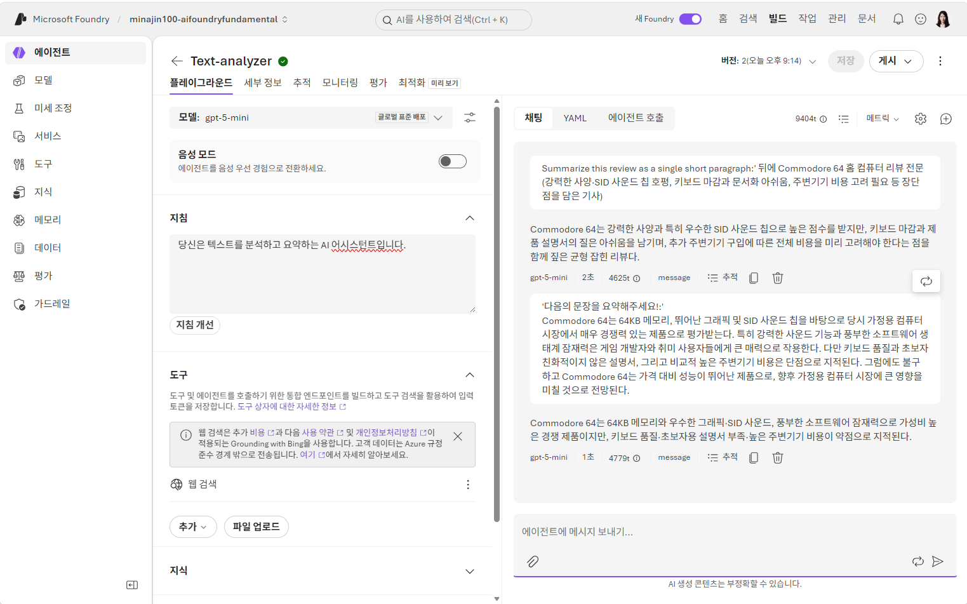Image resolution: width=967 pixels, height=604 pixels.
Task: Copy the second response (4779t)
Action: 754,458
